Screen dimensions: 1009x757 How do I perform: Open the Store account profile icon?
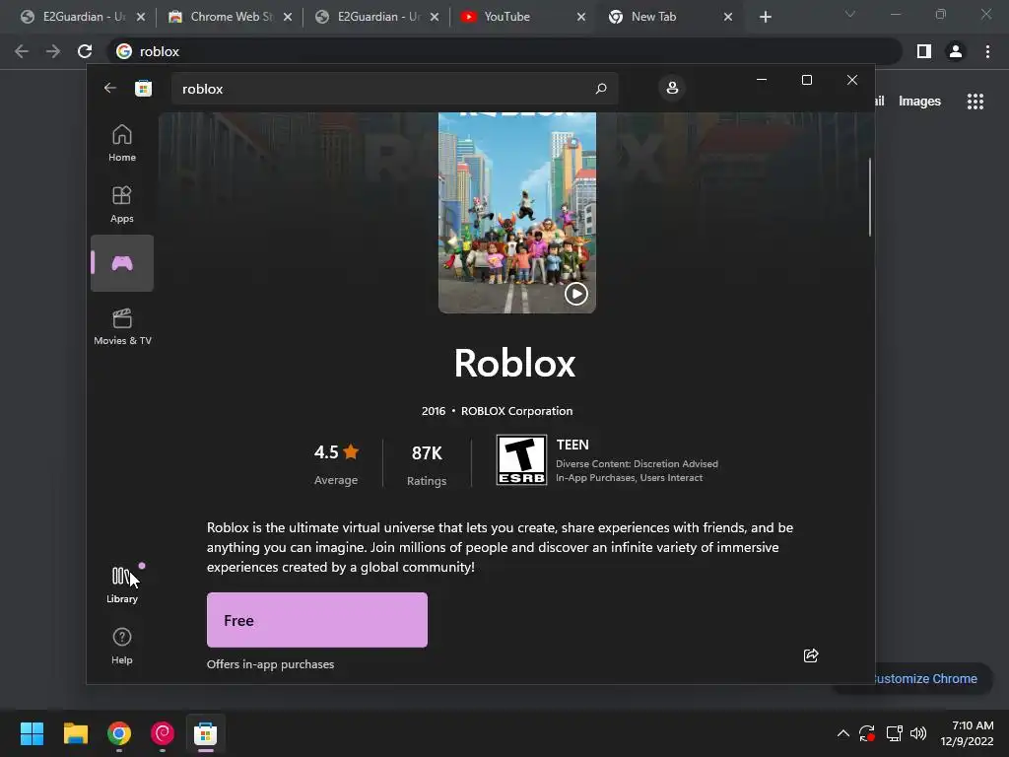672,88
